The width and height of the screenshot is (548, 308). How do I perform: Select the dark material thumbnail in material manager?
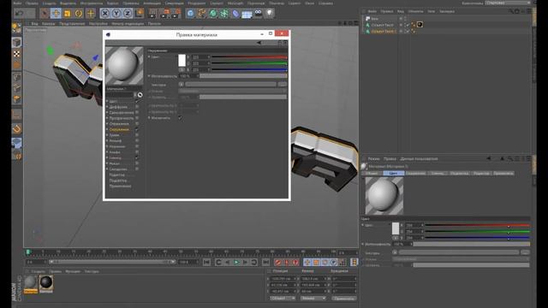click(45, 283)
